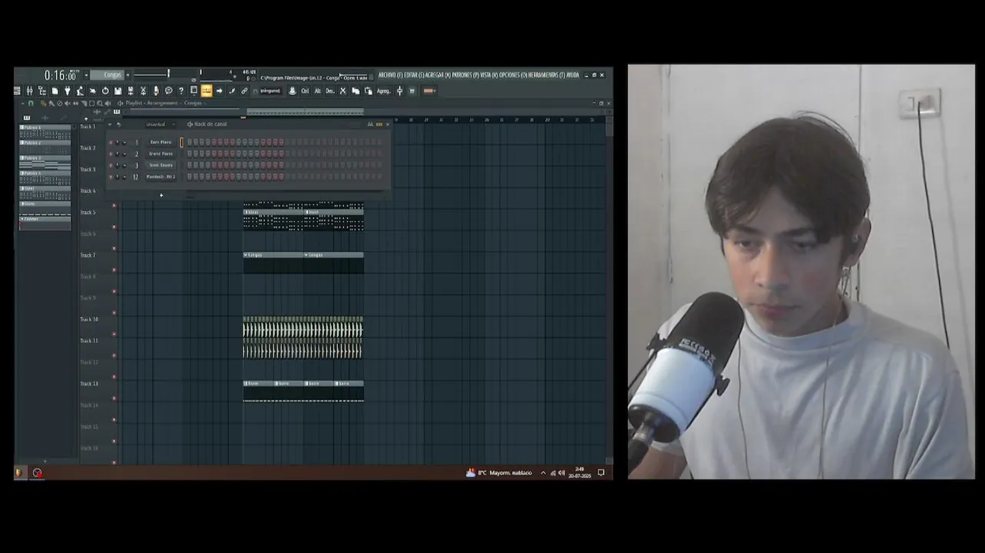Mute channel number 12 in rack
This screenshot has width=985, height=553.
pyautogui.click(x=111, y=177)
